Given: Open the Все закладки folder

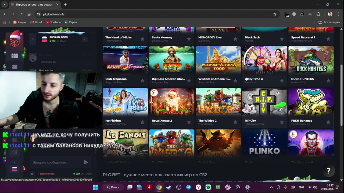Looking at the screenshot, I should (329, 22).
